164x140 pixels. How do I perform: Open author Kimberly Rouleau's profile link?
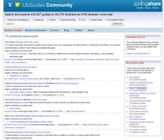(26, 79)
